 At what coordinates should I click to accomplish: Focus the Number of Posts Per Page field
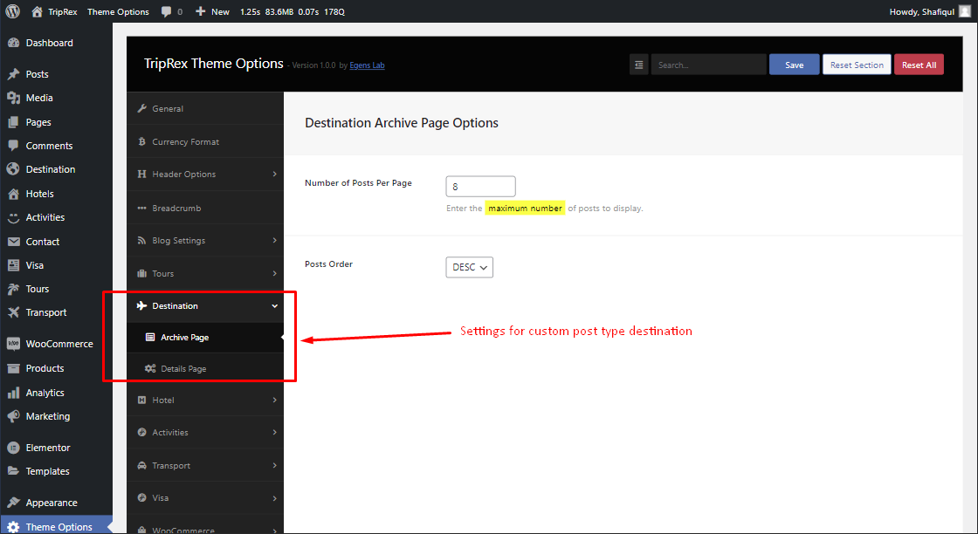coord(480,187)
